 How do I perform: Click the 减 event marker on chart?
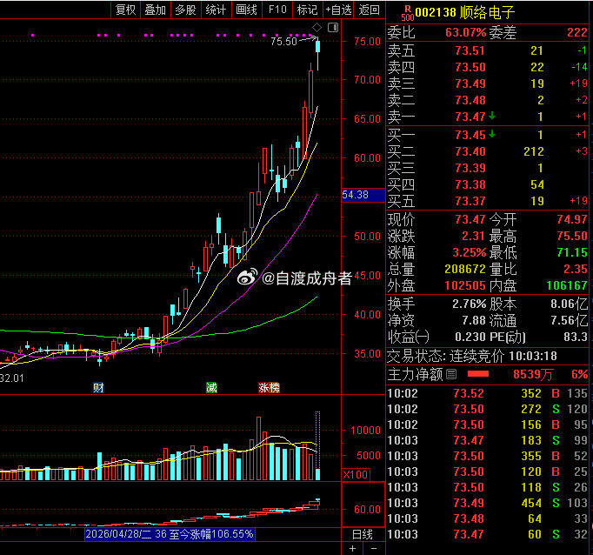(x=211, y=387)
